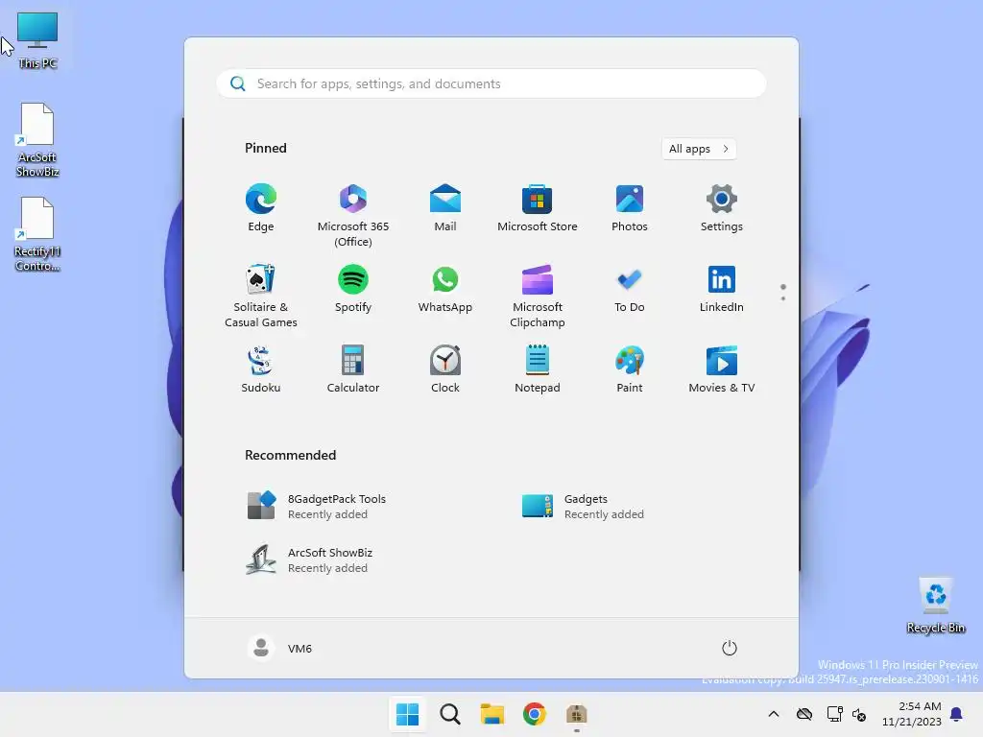The height and width of the screenshot is (737, 983).
Task: Click the muted volume tray icon
Action: click(859, 714)
